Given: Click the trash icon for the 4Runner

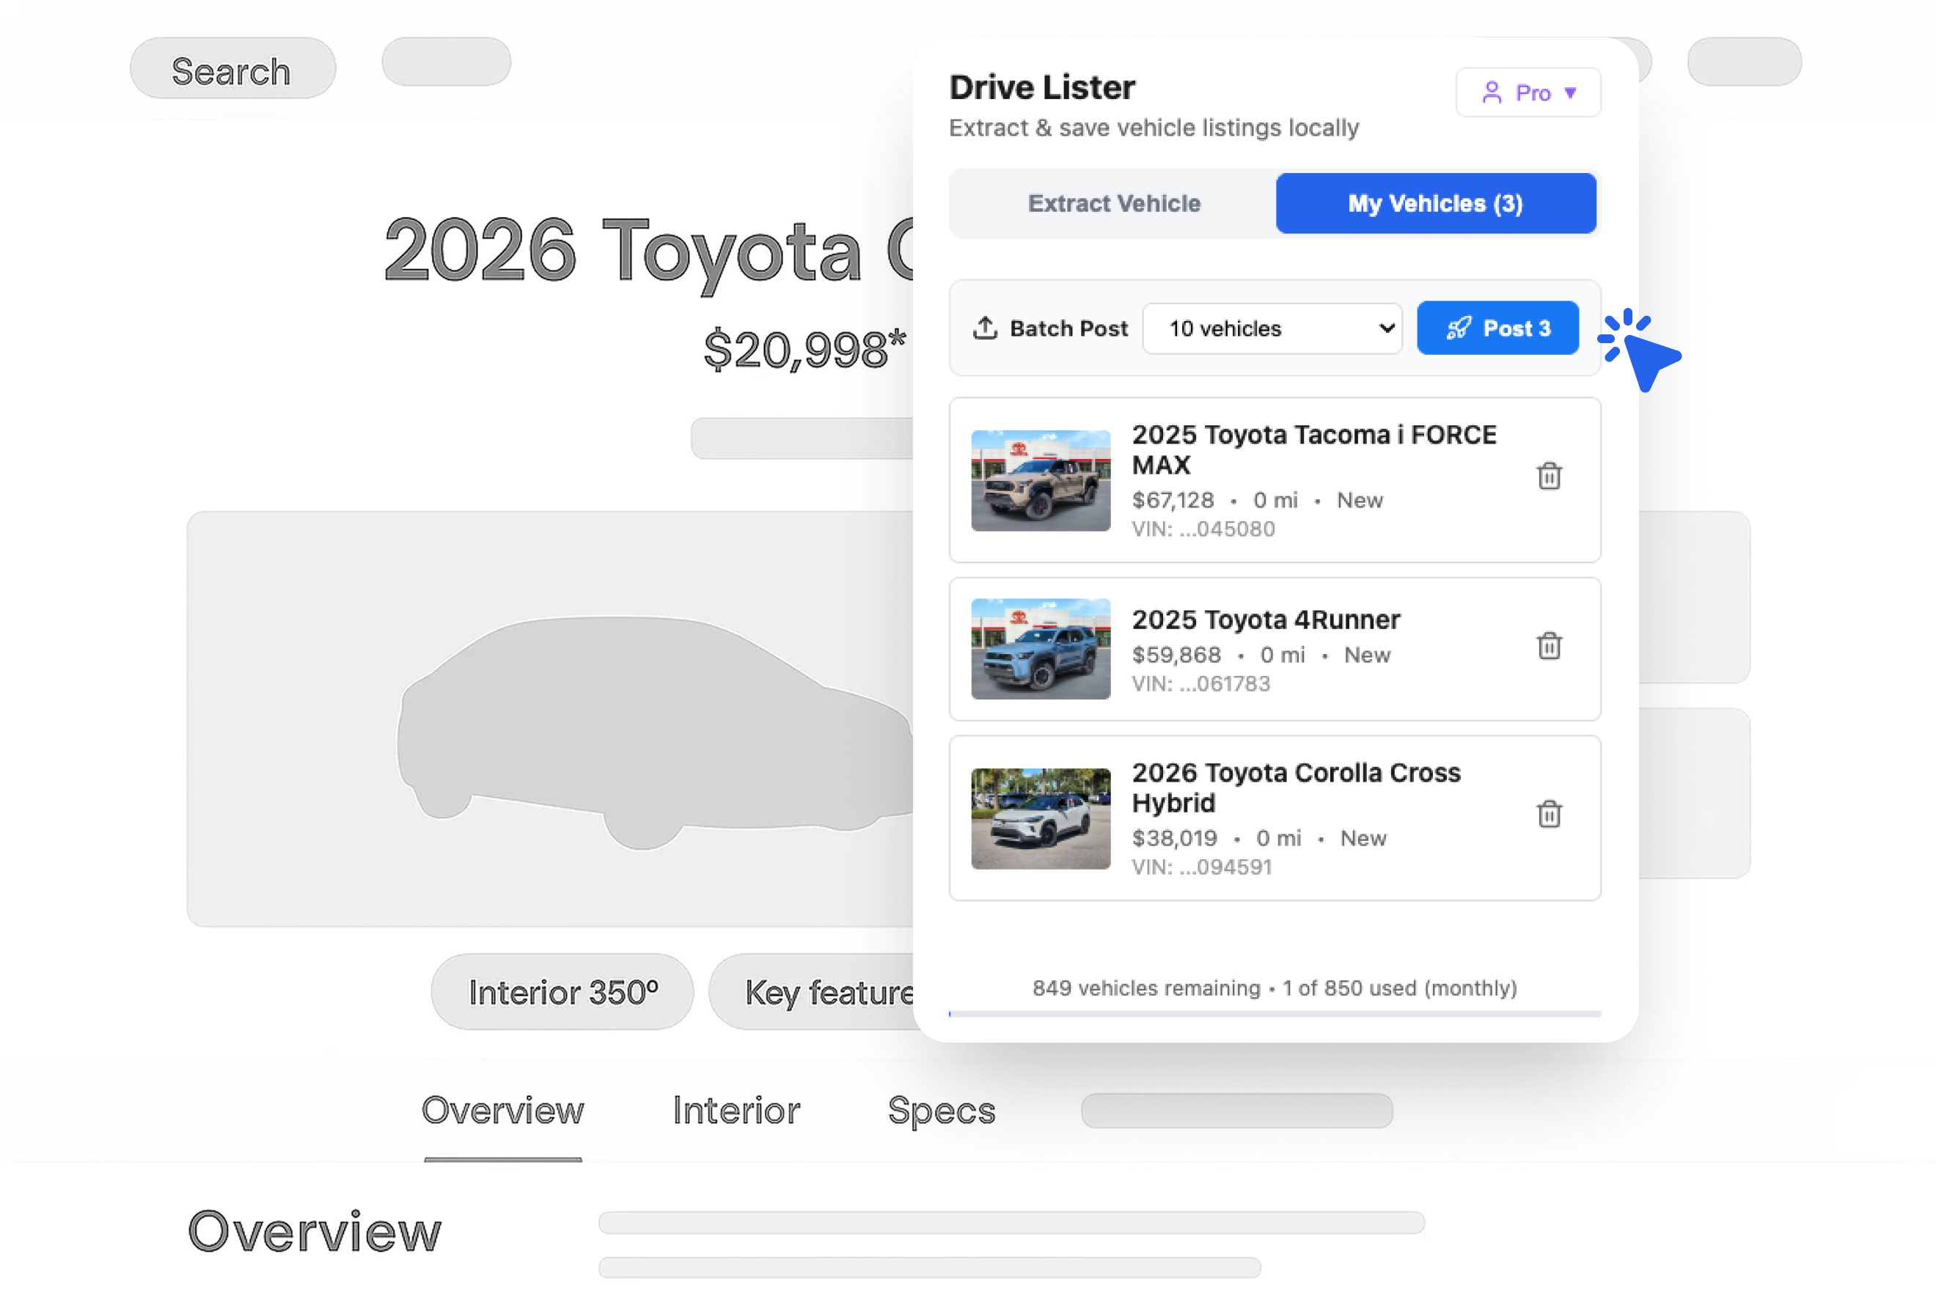Looking at the screenshot, I should 1548,646.
